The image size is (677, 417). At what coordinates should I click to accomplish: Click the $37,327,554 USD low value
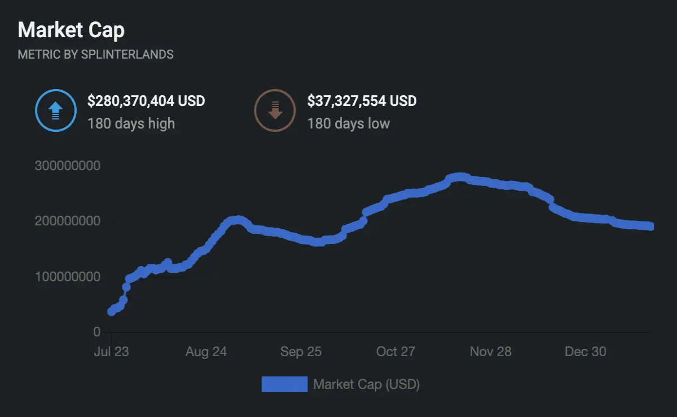point(362,101)
